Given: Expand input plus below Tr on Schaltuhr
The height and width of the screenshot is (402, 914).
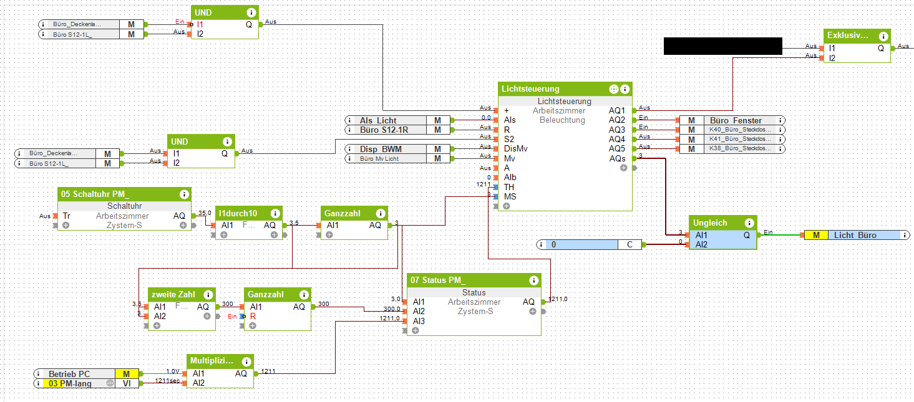Looking at the screenshot, I should [66, 225].
